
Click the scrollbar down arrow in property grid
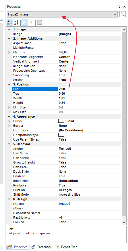(123, 222)
